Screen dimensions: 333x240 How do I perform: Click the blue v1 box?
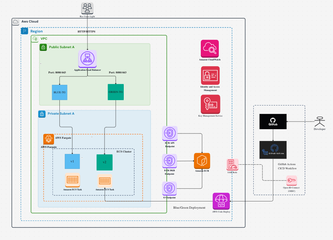pyautogui.click(x=72, y=161)
